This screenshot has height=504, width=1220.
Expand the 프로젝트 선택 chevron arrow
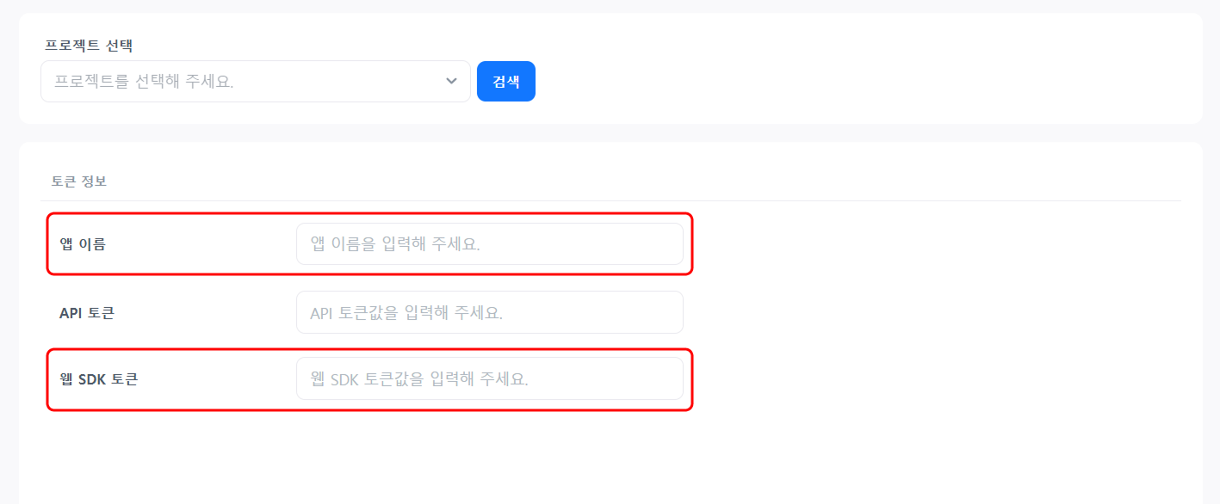[451, 81]
